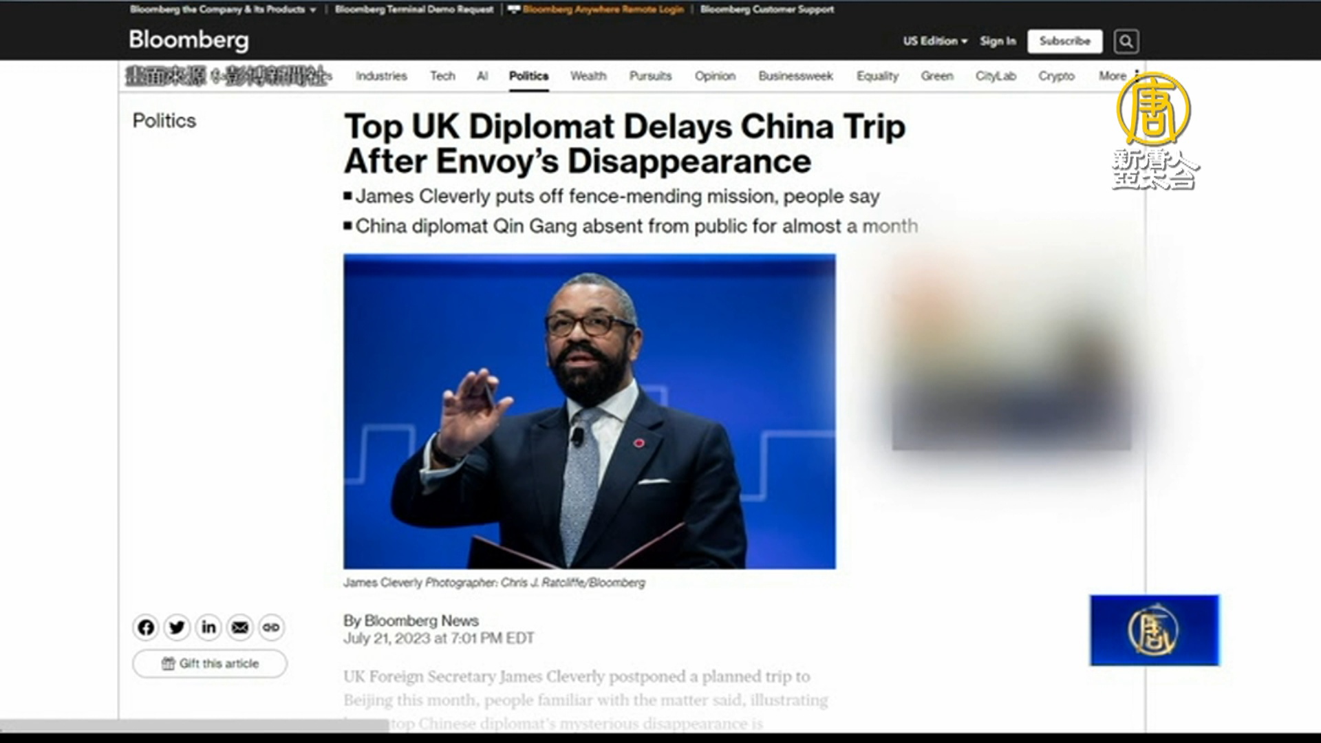
Task: Open the Crypto navigation item
Action: click(x=1056, y=76)
